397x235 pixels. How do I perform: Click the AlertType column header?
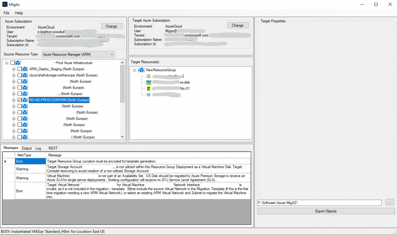click(x=30, y=155)
